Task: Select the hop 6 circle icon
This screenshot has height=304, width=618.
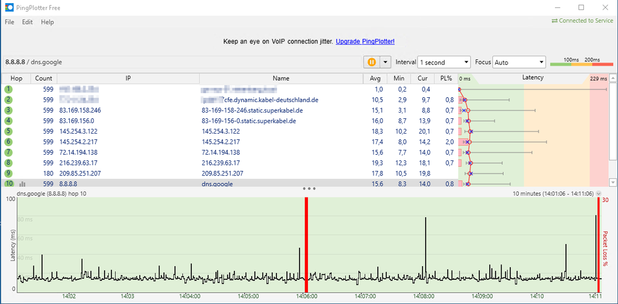Action: [8, 142]
